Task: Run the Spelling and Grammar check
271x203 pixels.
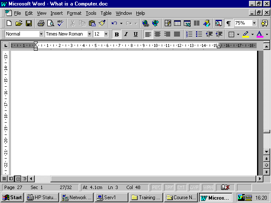Action: [60, 23]
